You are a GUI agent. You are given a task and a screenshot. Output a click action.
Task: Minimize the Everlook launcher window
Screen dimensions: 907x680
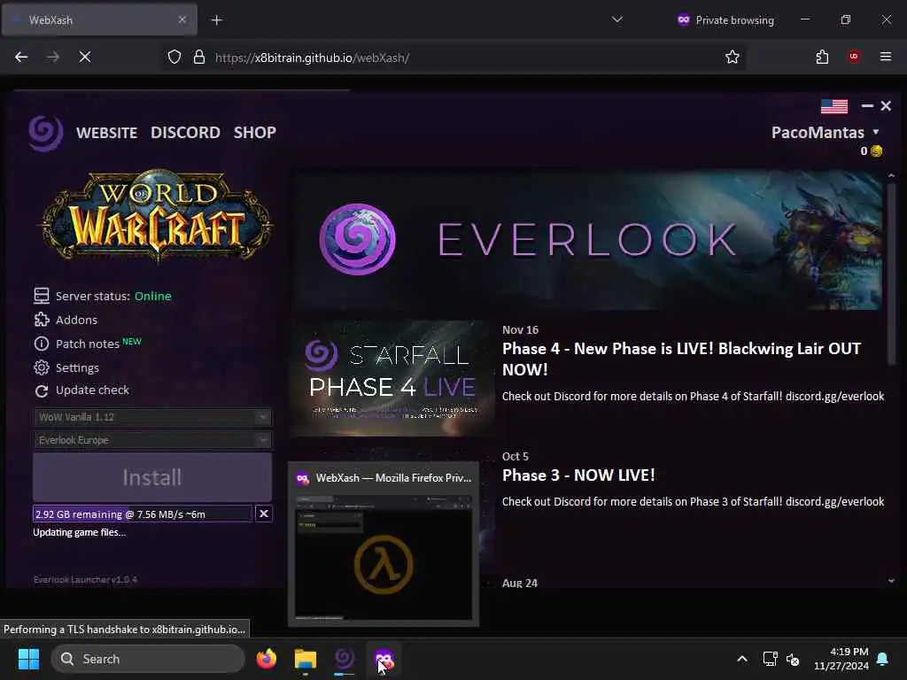click(x=867, y=106)
